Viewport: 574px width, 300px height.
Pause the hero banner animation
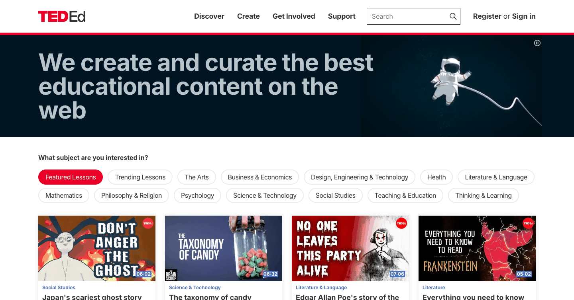tap(537, 43)
